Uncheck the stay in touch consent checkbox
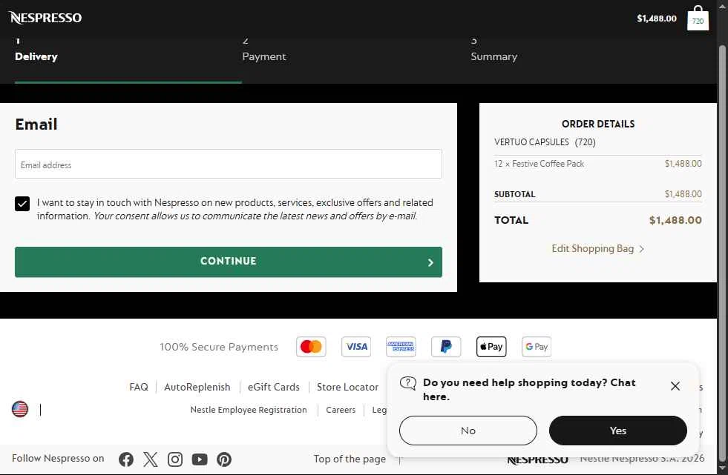The image size is (728, 475). [22, 204]
